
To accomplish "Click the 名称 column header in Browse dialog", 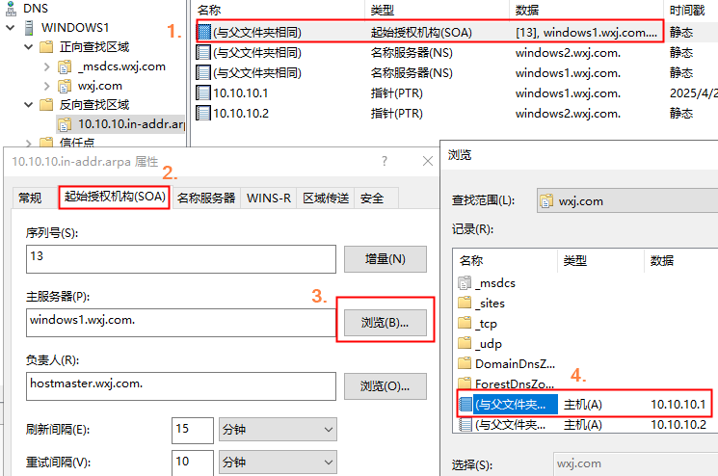I will coord(505,260).
